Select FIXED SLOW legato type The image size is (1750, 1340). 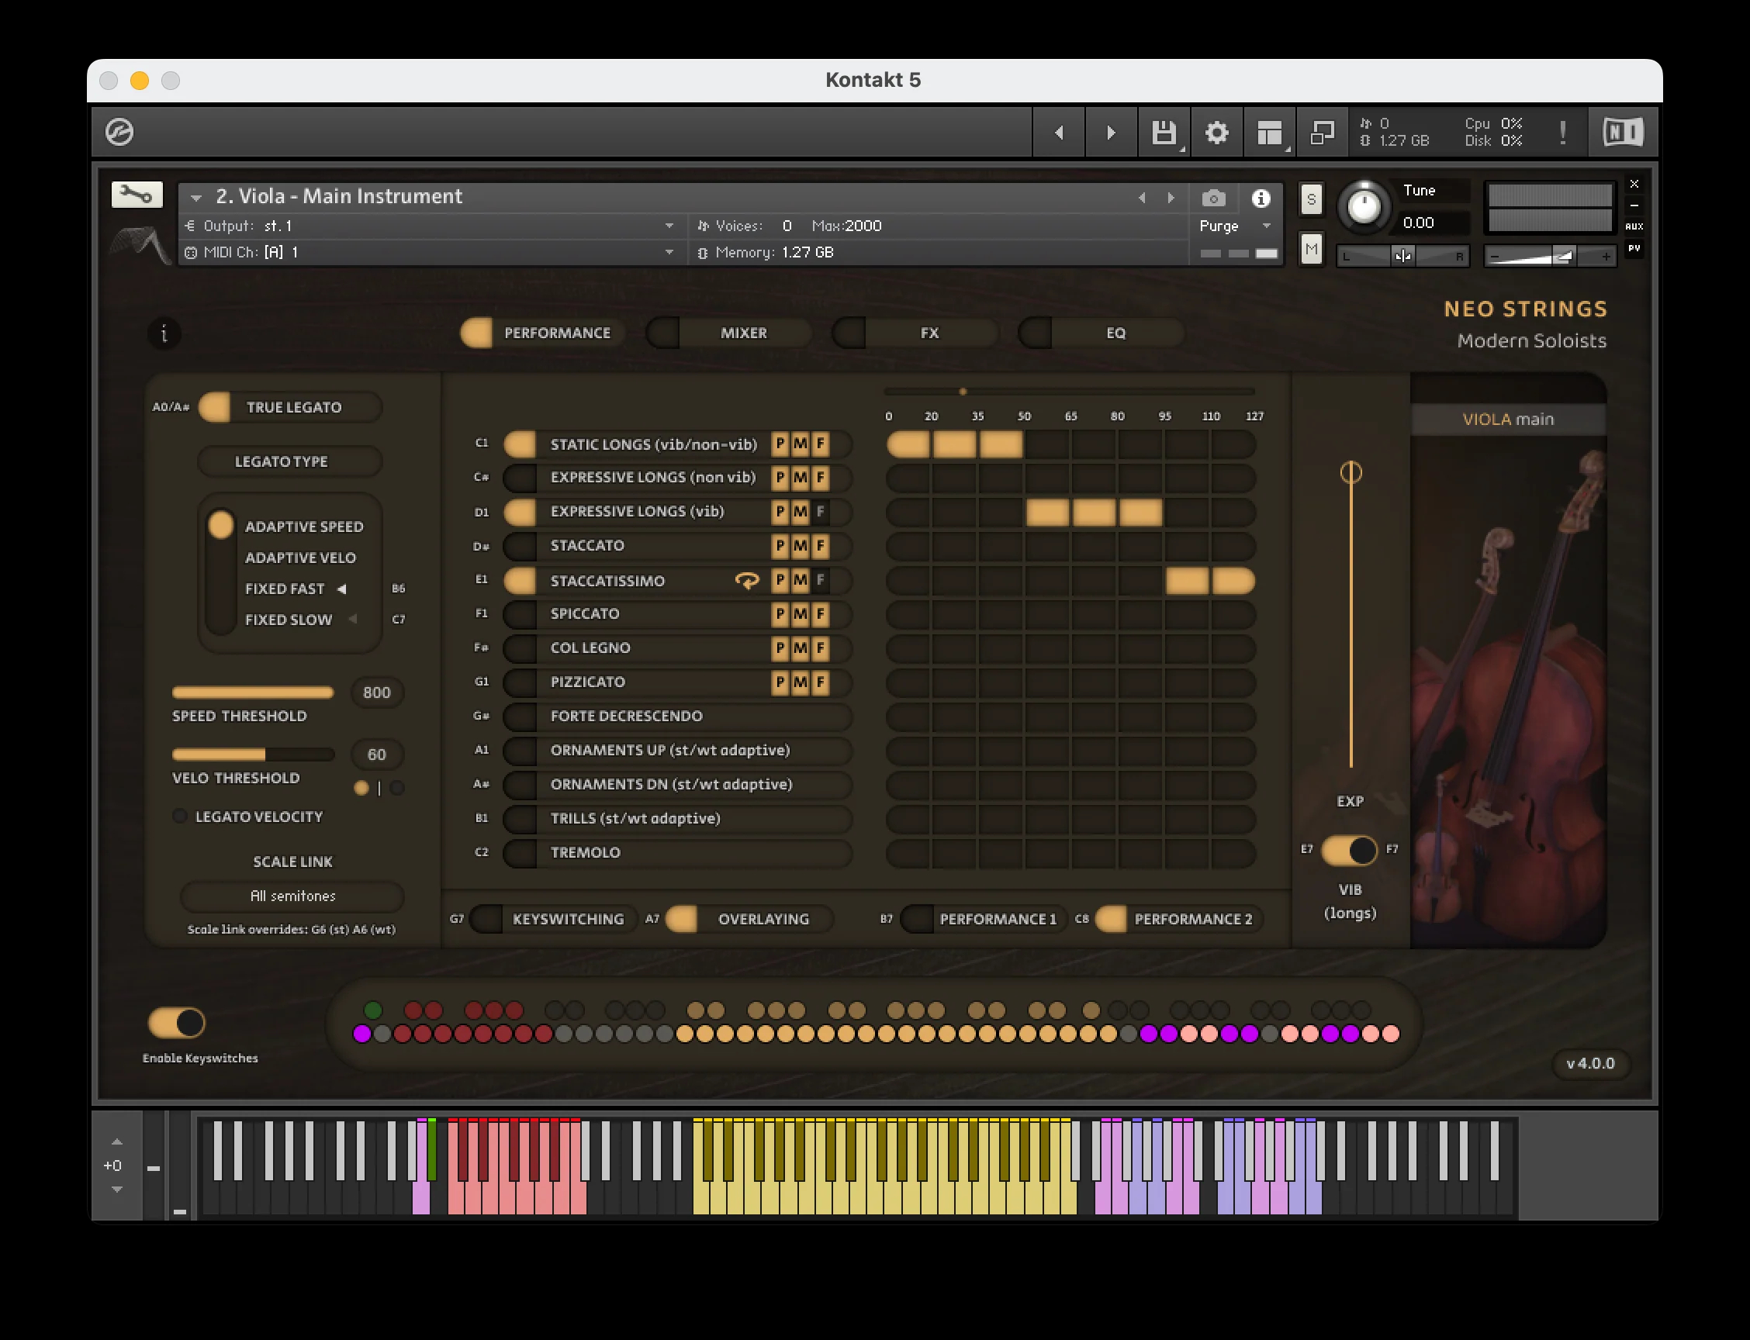288,620
